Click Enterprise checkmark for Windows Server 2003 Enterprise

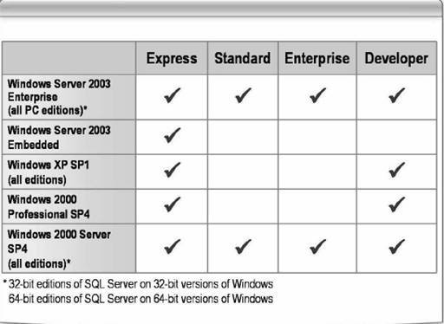click(317, 95)
